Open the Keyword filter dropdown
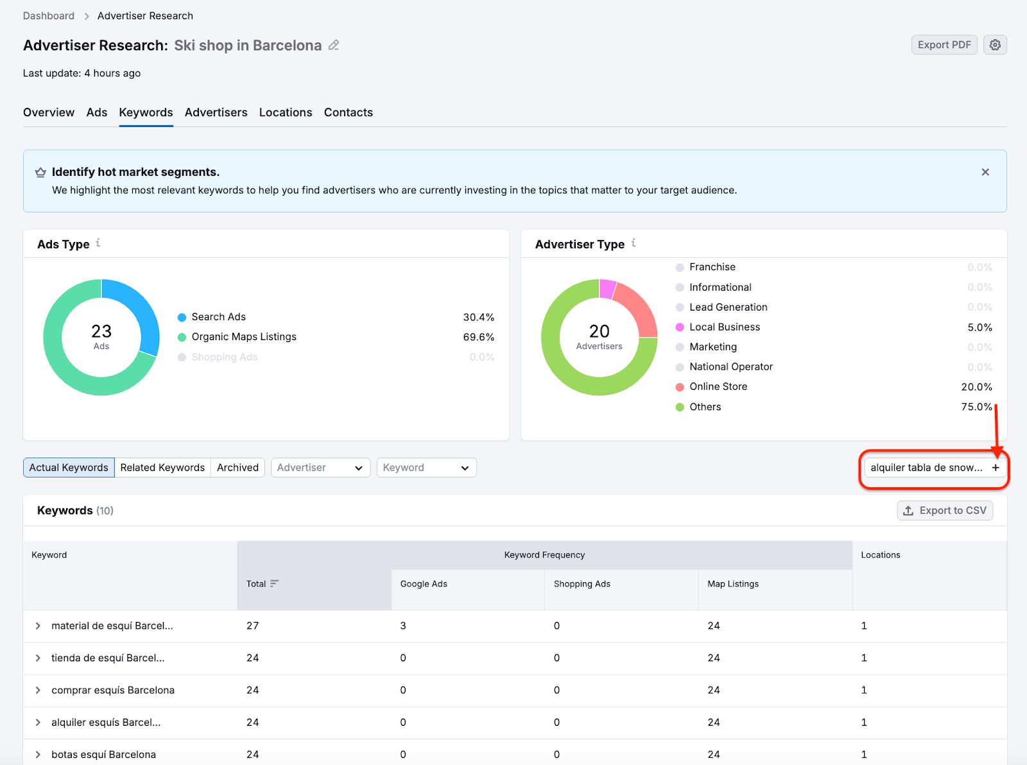Image resolution: width=1027 pixels, height=765 pixels. tap(426, 467)
